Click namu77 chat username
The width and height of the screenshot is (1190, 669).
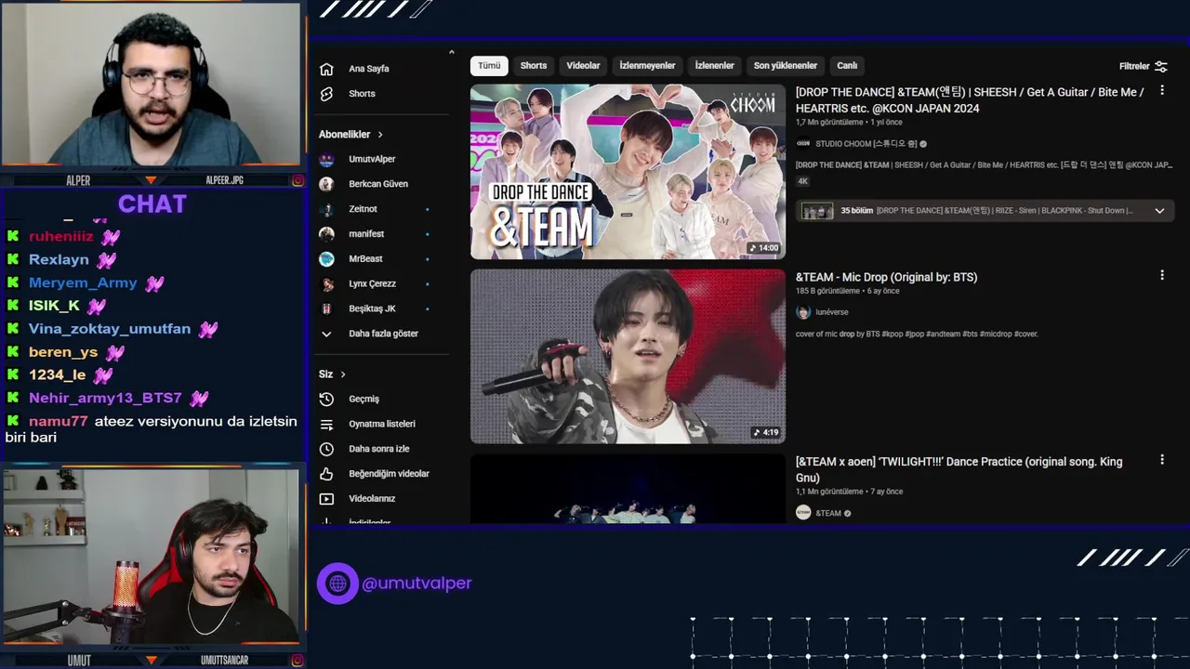(x=58, y=421)
